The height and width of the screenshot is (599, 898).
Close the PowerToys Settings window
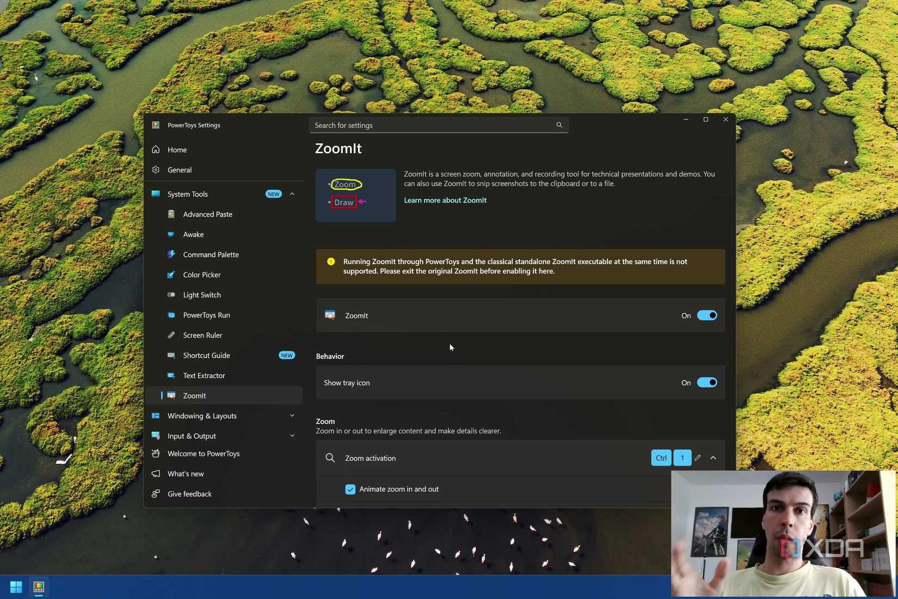point(725,119)
